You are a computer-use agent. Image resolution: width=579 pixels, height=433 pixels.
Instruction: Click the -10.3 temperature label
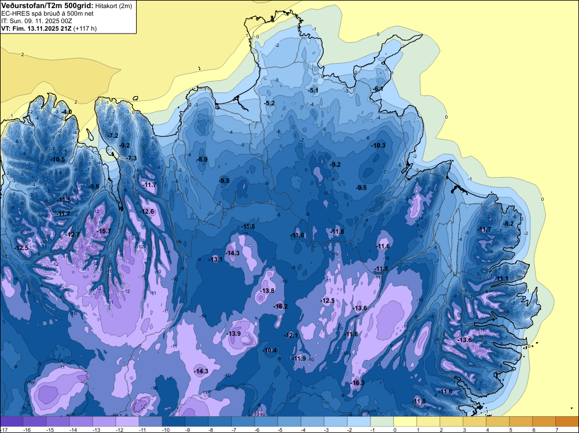[378, 145]
